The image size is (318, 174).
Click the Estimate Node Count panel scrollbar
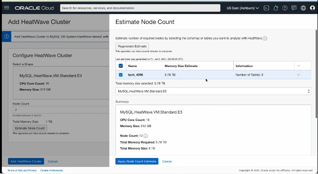pyautogui.click(x=316, y=74)
